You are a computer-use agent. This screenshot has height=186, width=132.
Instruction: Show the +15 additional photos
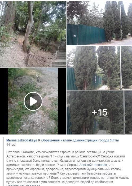(x=99, y=112)
